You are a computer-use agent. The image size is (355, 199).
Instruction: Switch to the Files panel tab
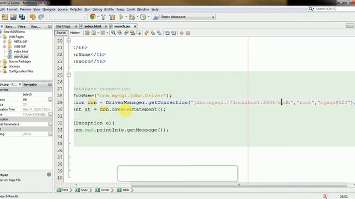point(22,27)
